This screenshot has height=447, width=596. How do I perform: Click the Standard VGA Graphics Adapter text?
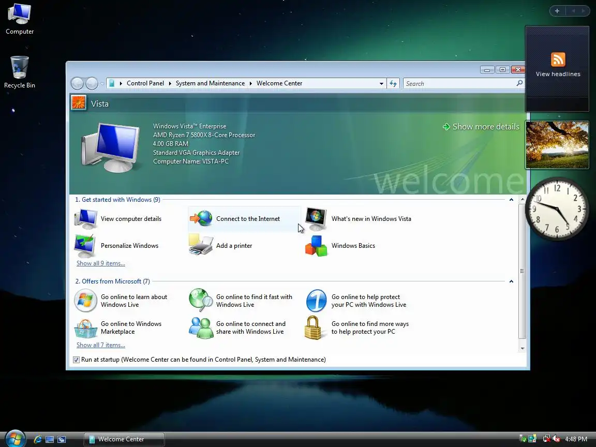pos(197,153)
